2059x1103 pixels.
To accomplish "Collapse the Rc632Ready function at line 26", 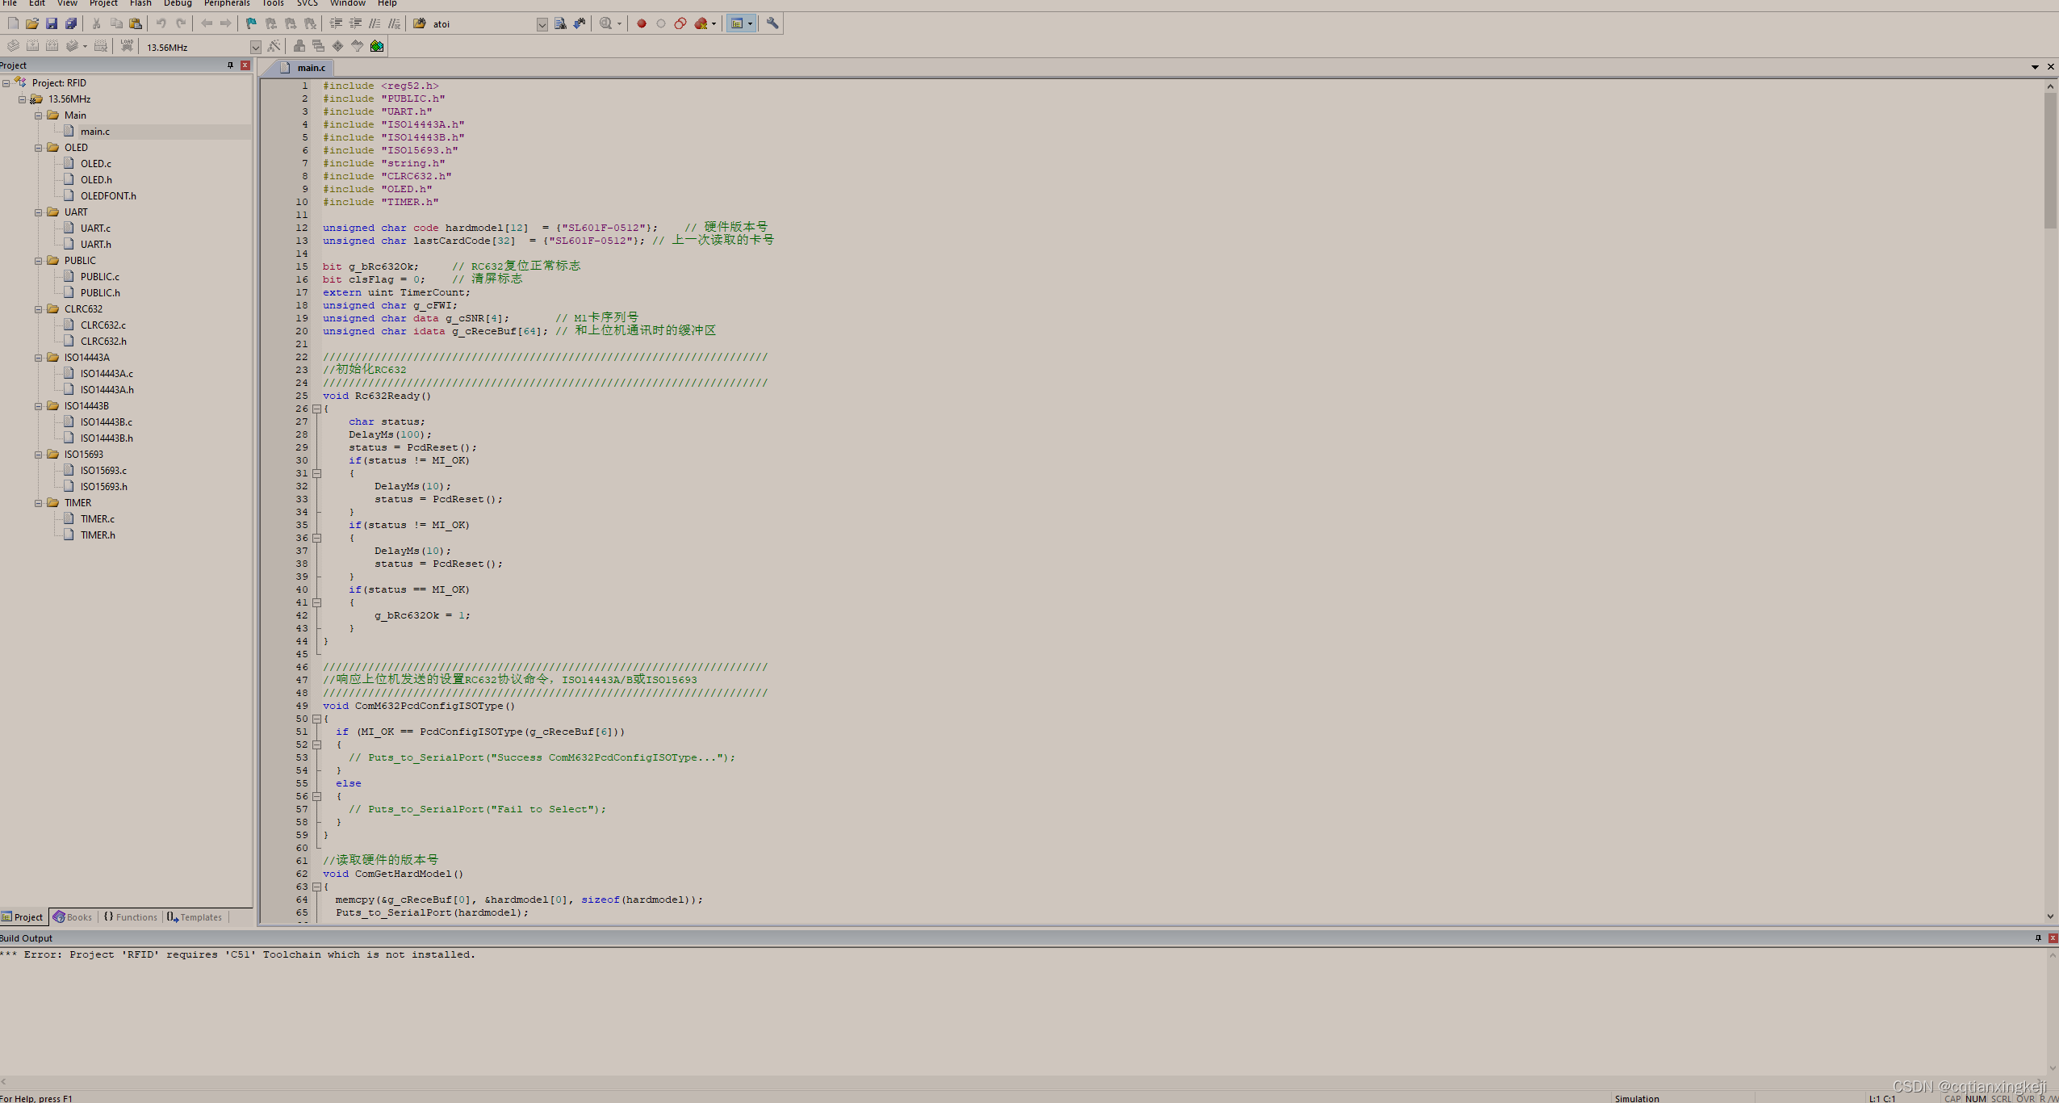I will point(316,409).
